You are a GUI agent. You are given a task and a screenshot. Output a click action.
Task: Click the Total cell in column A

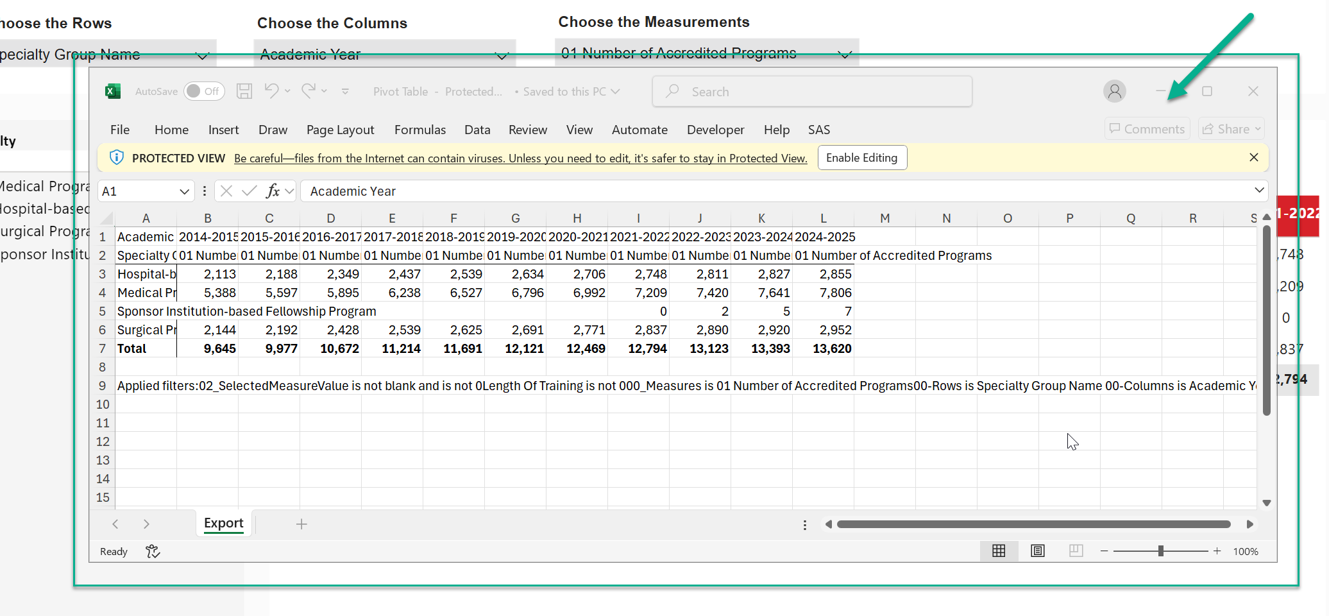click(x=146, y=348)
